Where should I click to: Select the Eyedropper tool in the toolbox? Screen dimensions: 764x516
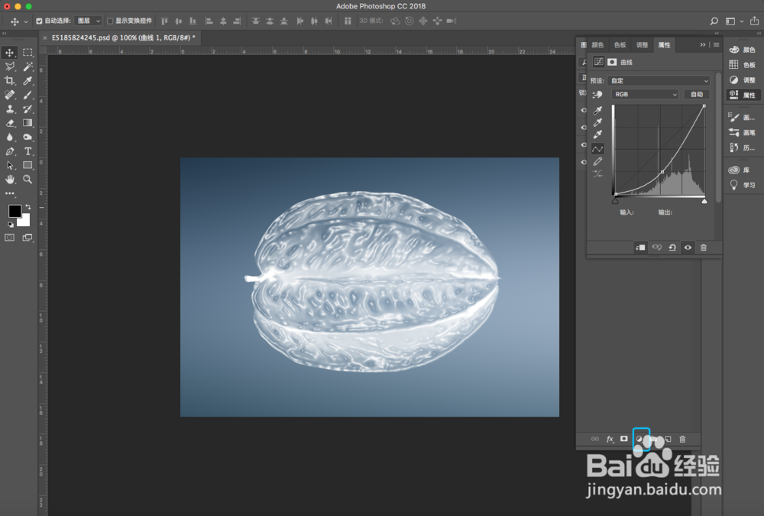pos(28,80)
